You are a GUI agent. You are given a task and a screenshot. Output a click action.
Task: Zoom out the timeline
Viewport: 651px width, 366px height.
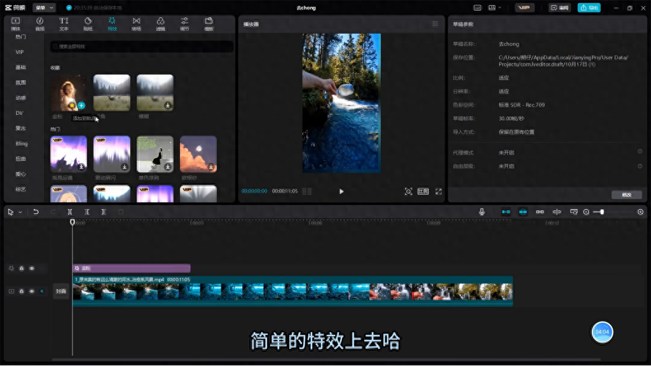coord(586,212)
